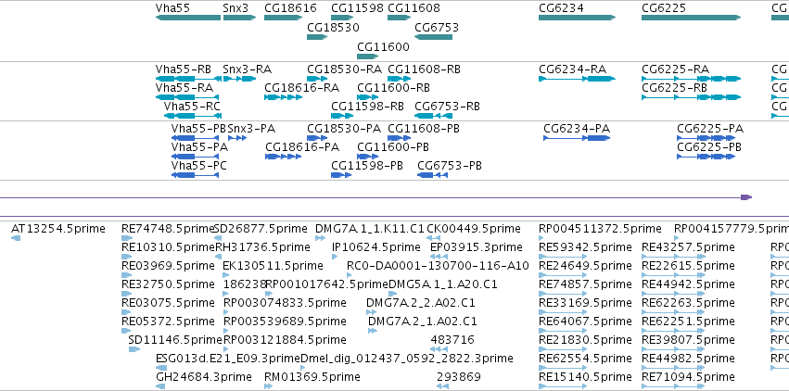
Task: Click protein CG18530-PA
Action: (x=317, y=138)
